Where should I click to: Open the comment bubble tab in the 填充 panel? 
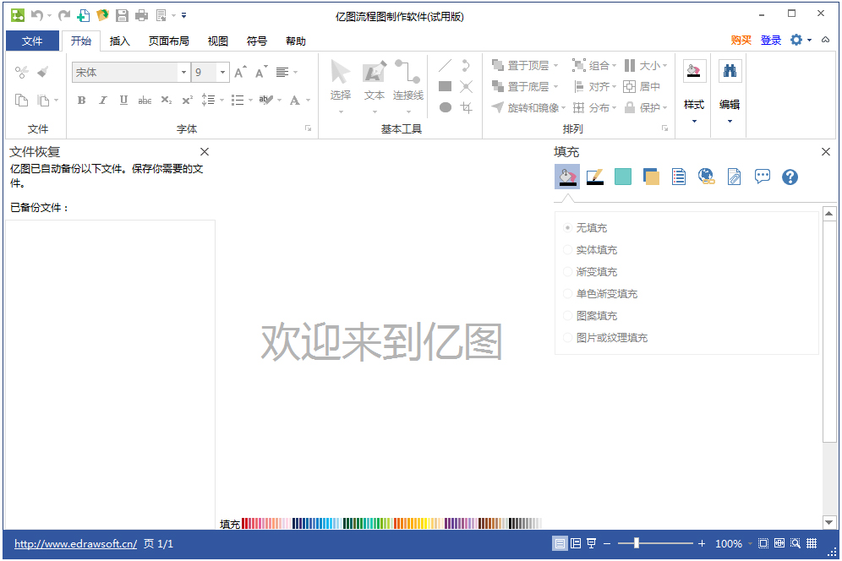(762, 177)
